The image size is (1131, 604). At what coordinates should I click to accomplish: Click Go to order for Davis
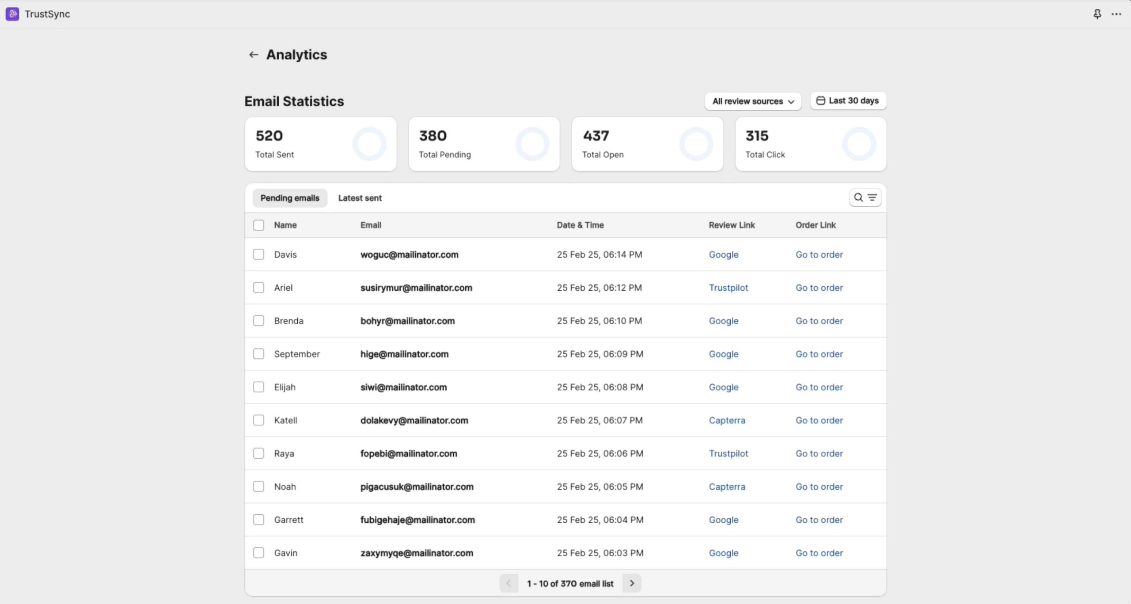click(819, 255)
